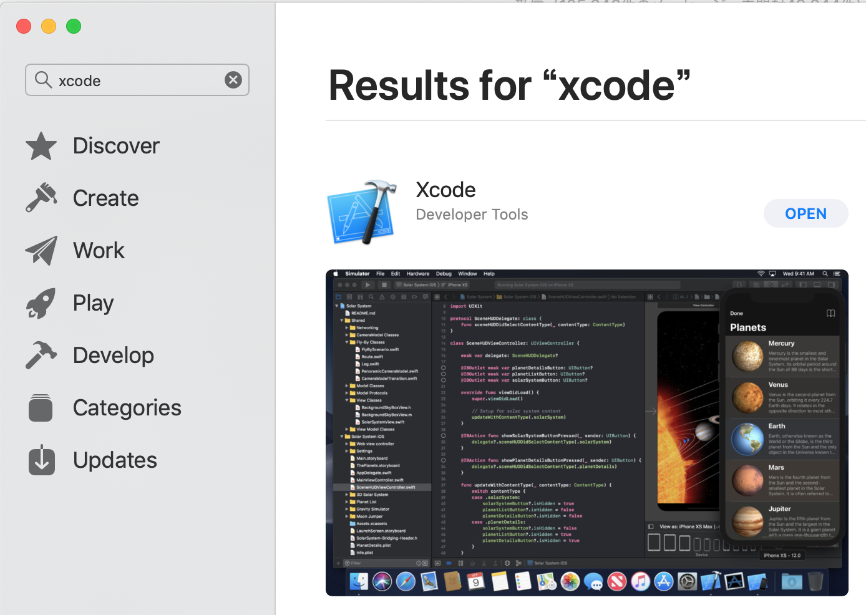This screenshot has width=866, height=615.
Task: Zoom the App Store window with green button
Action: (x=74, y=26)
